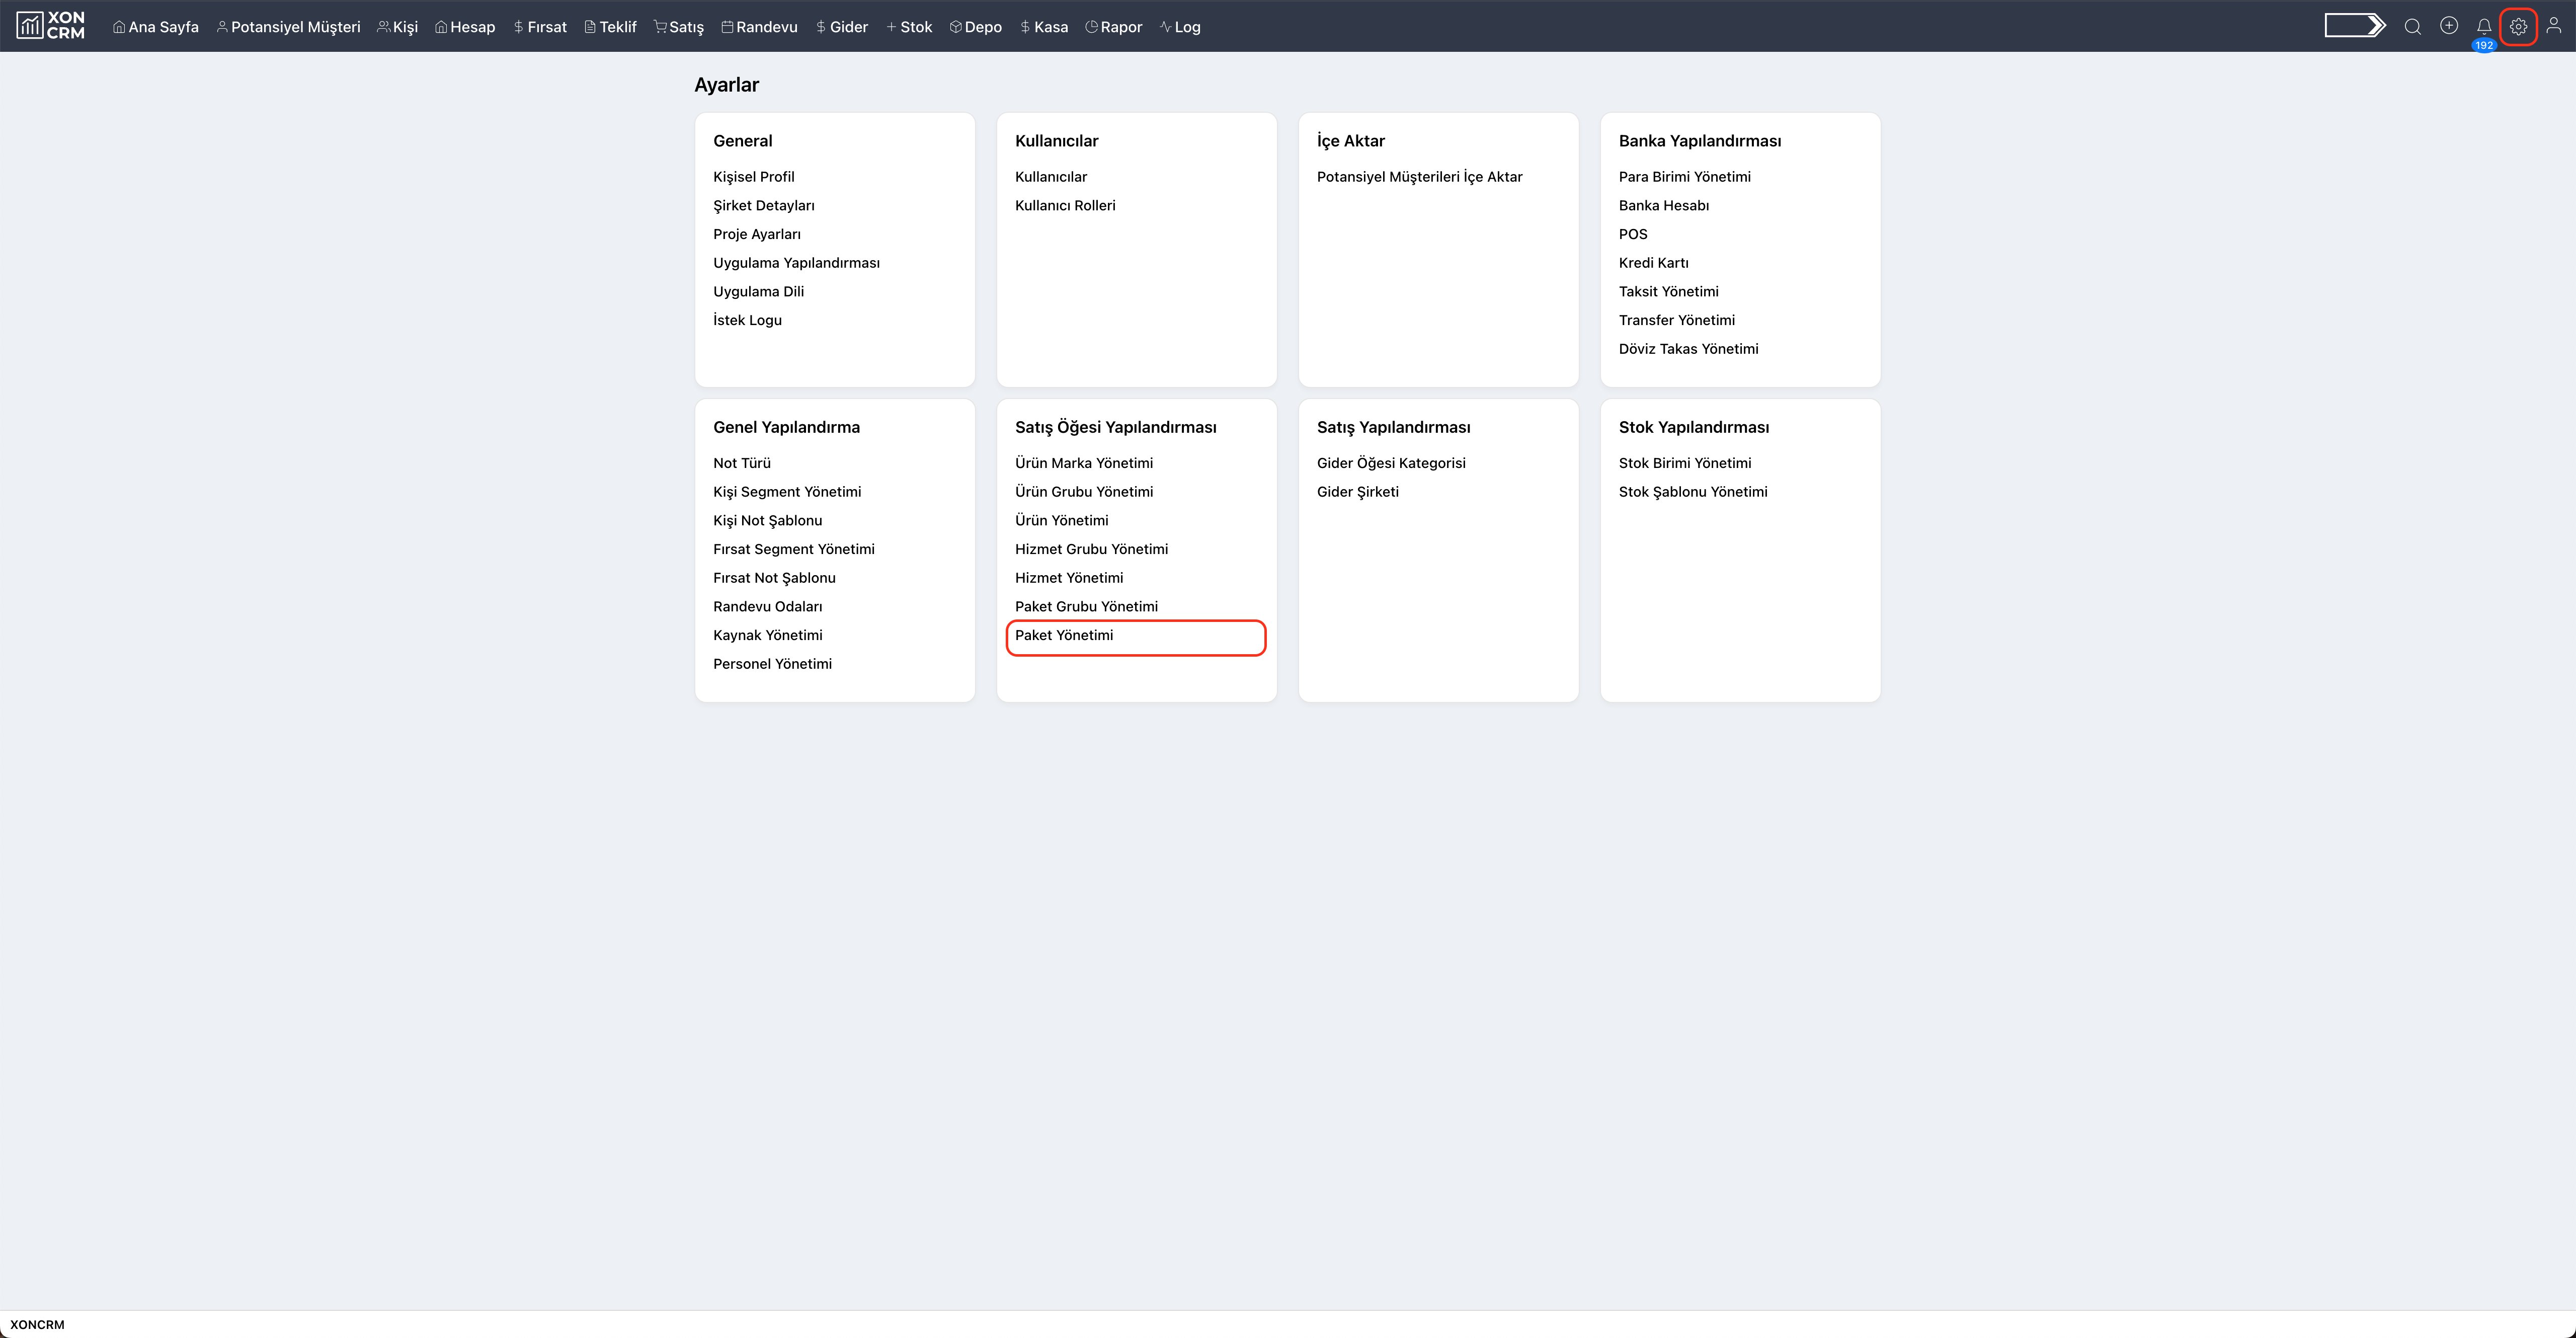Screen dimensions: 2576x1338
Task: Open Paket Yönetimi
Action: pos(1064,635)
